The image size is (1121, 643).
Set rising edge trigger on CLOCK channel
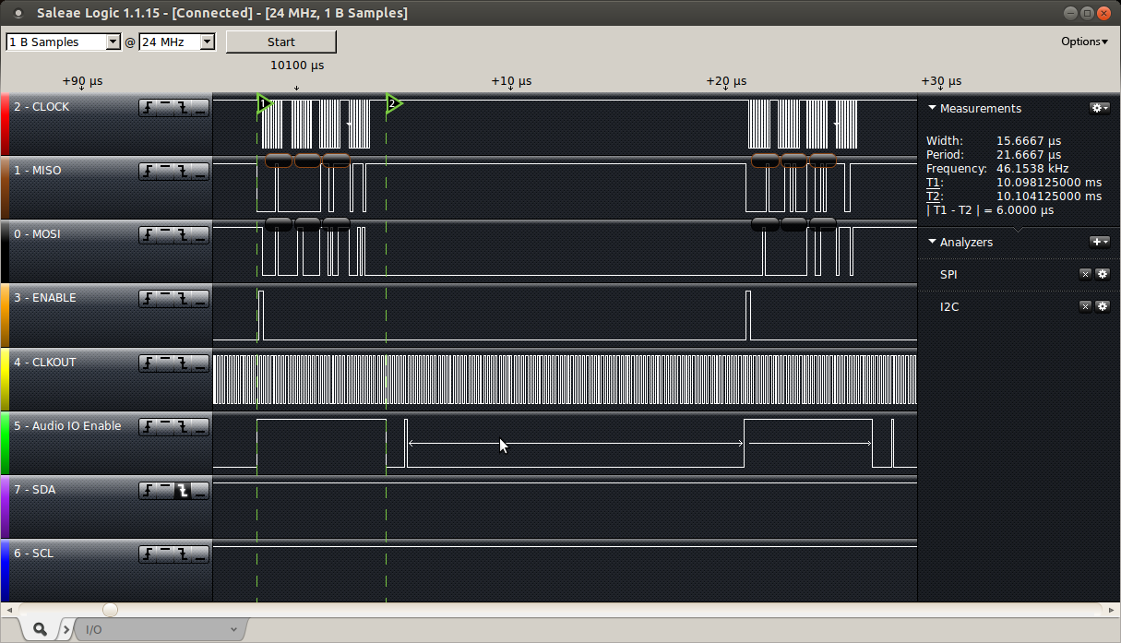(x=149, y=108)
